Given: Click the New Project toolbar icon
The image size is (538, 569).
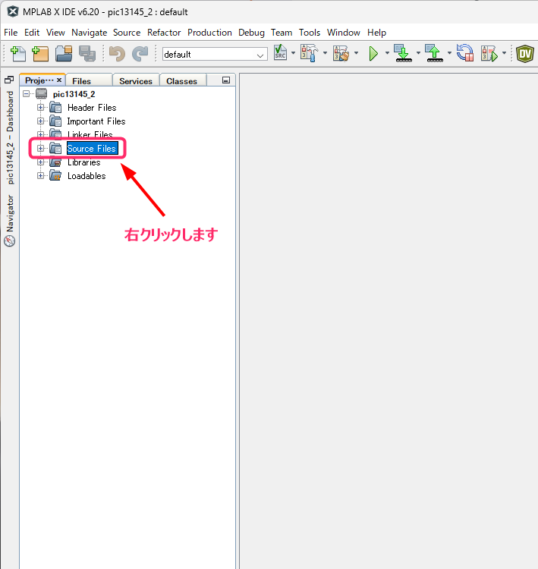Looking at the screenshot, I should (40, 54).
